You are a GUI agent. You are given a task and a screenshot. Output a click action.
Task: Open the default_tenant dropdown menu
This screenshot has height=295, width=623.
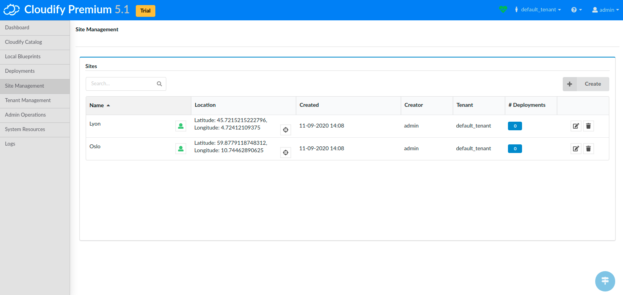click(538, 10)
